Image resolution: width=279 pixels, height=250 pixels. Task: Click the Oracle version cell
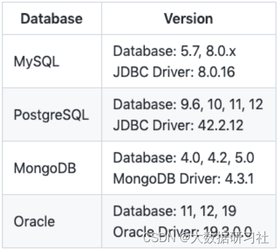coord(189,221)
